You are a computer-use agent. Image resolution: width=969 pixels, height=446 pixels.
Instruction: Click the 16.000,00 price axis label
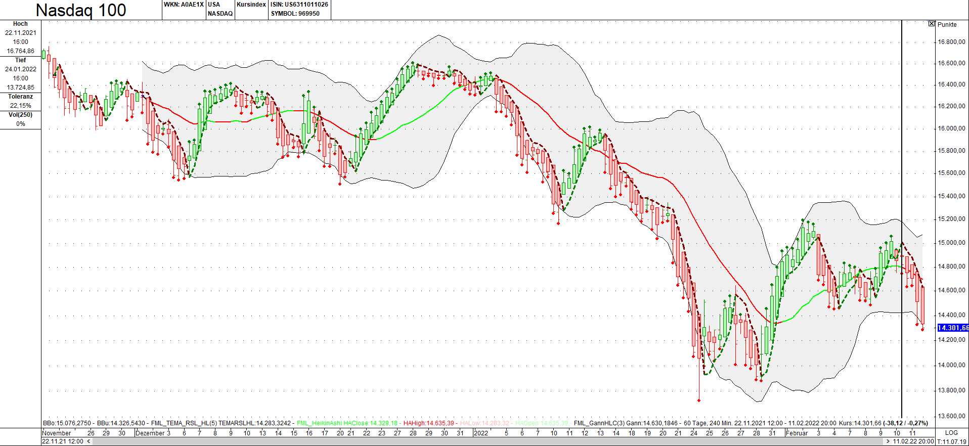952,128
